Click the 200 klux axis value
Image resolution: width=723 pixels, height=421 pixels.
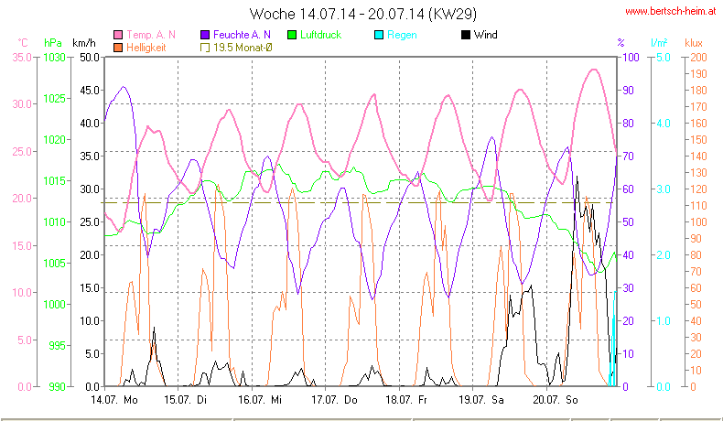[698, 58]
